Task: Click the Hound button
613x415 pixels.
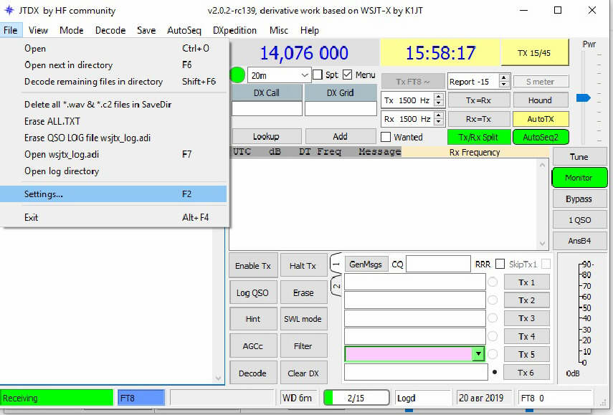Action: (x=541, y=100)
